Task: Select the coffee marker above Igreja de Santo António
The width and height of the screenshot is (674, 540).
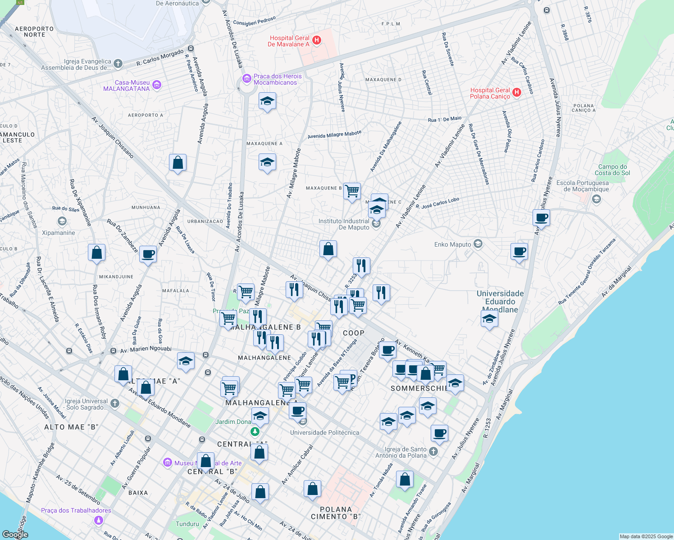Action: [x=439, y=434]
